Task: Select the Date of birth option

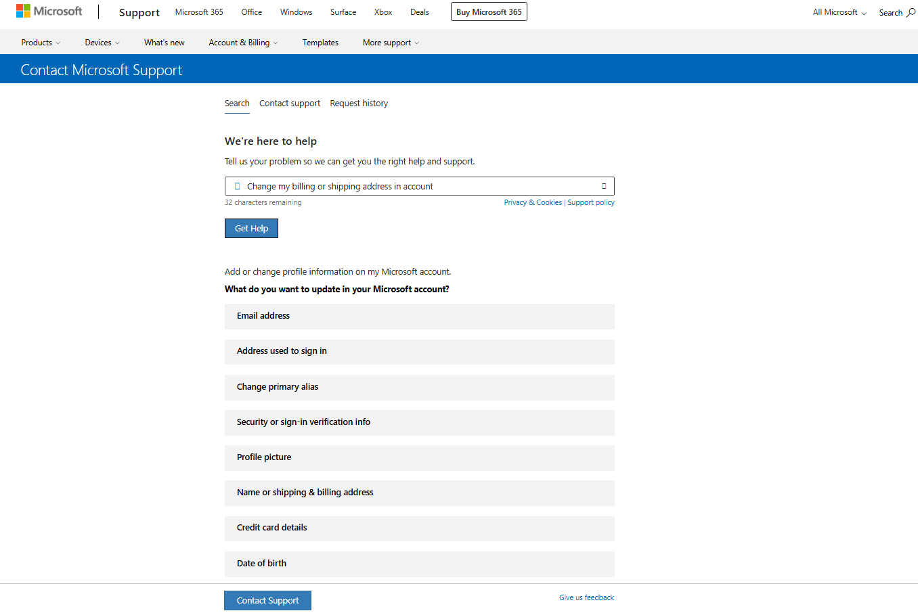Action: click(420, 564)
